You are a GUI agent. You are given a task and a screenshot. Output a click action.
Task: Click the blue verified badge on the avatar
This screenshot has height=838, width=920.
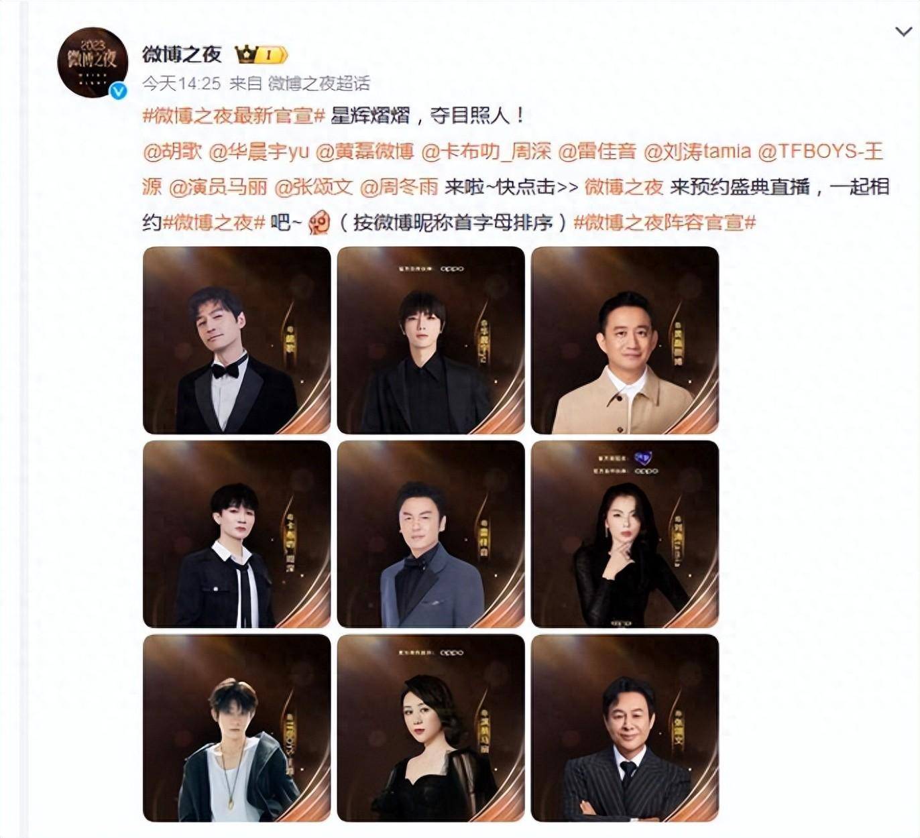[x=119, y=91]
